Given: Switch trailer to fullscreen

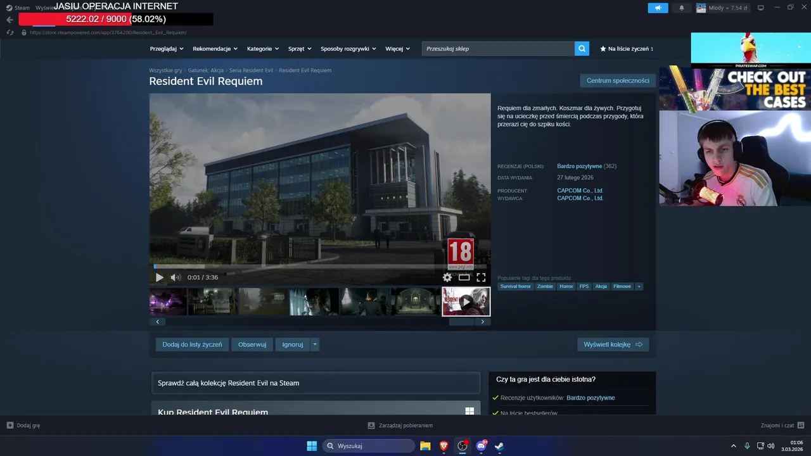Looking at the screenshot, I should [481, 277].
